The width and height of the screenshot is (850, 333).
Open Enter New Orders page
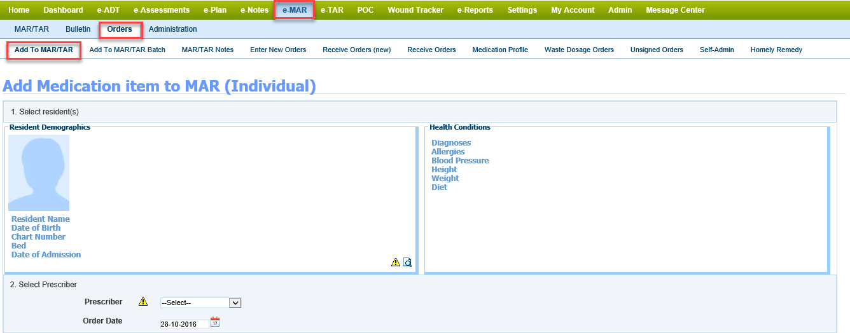click(x=278, y=50)
